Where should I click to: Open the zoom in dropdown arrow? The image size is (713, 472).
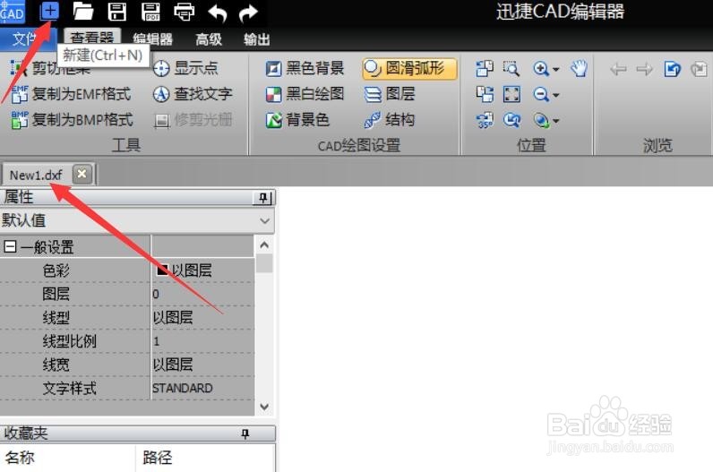tap(555, 70)
